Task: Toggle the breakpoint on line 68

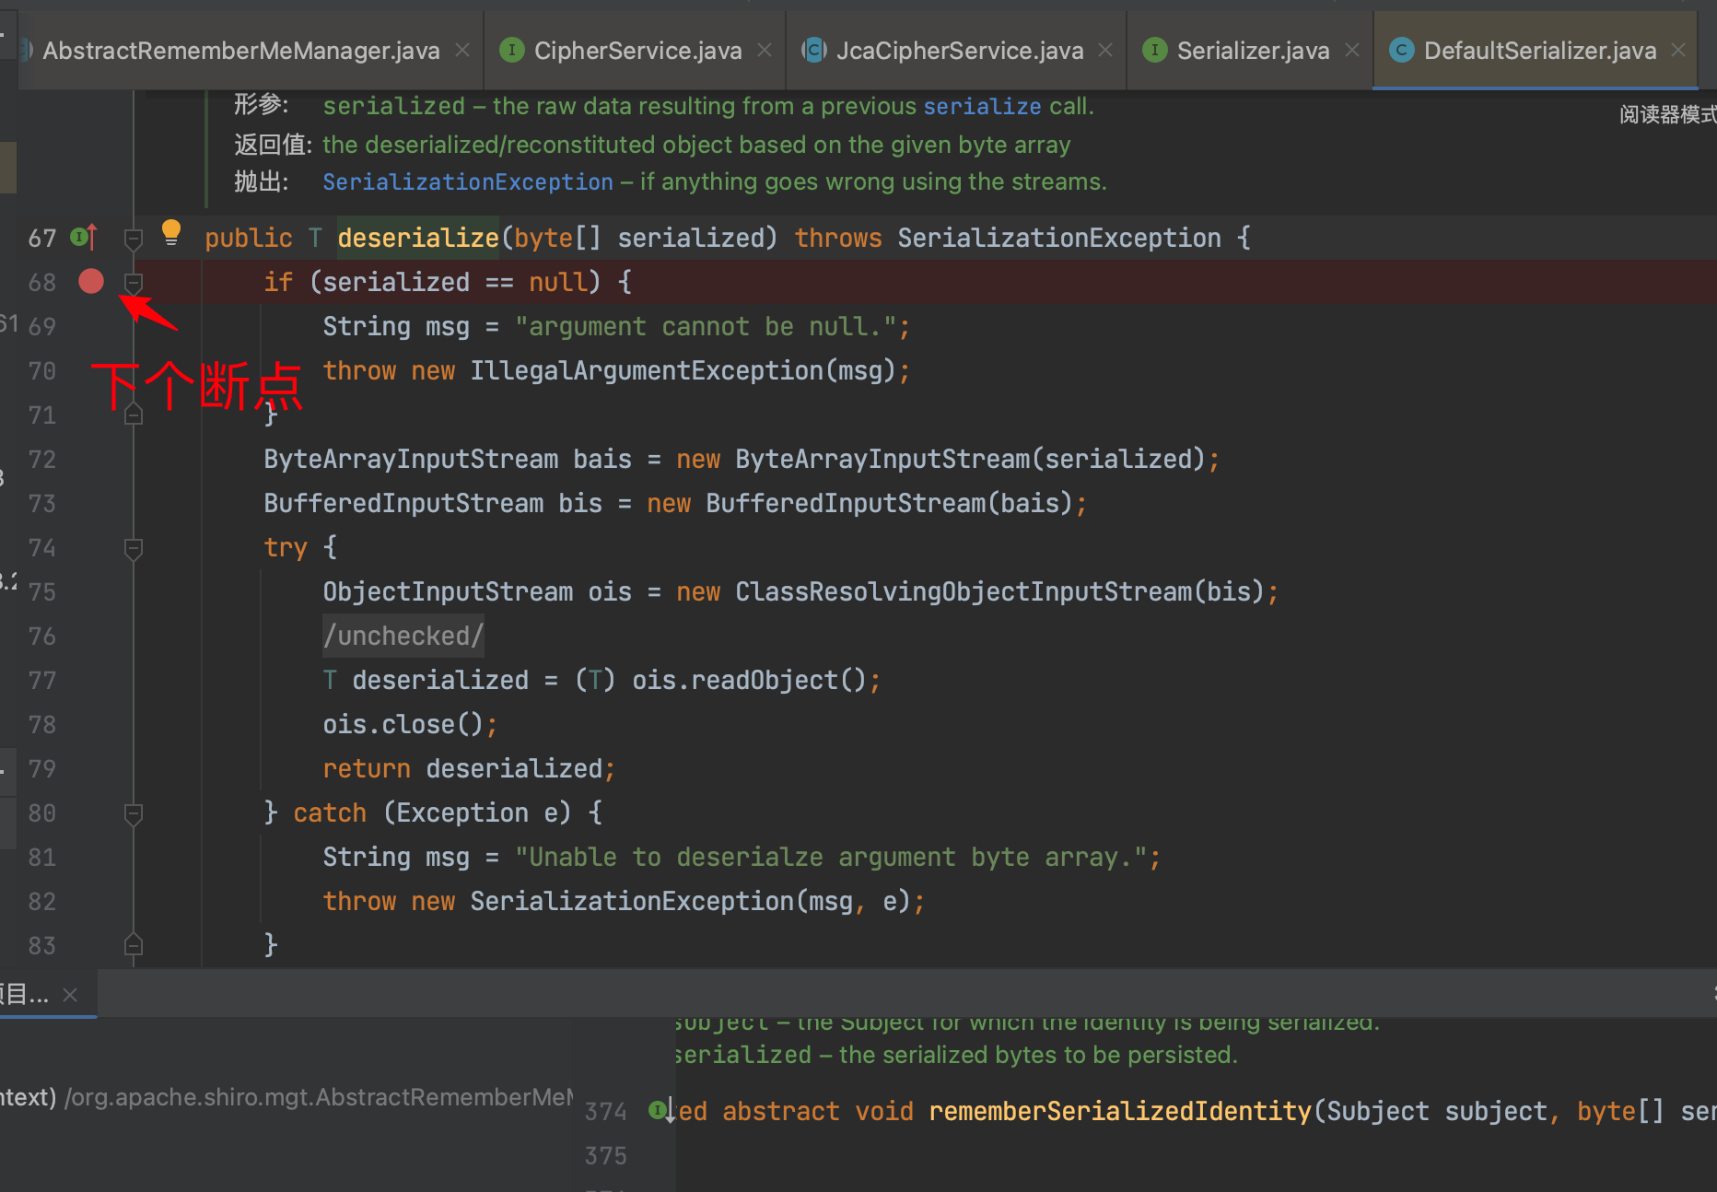Action: click(91, 281)
